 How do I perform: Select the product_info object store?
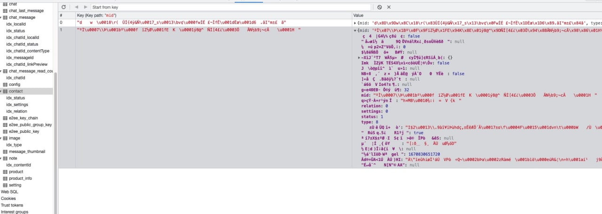pyautogui.click(x=20, y=178)
